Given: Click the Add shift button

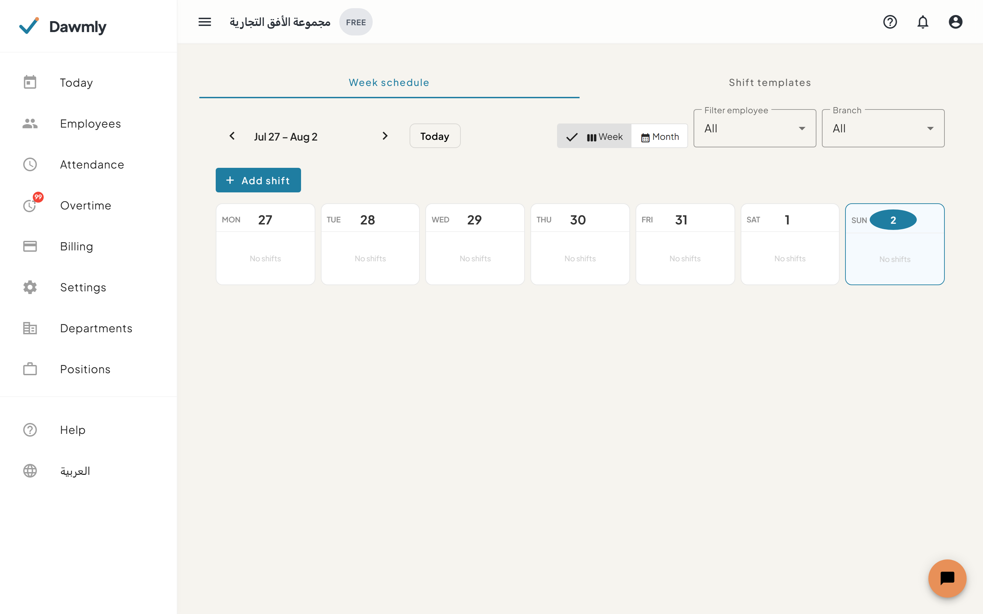Looking at the screenshot, I should click(258, 180).
